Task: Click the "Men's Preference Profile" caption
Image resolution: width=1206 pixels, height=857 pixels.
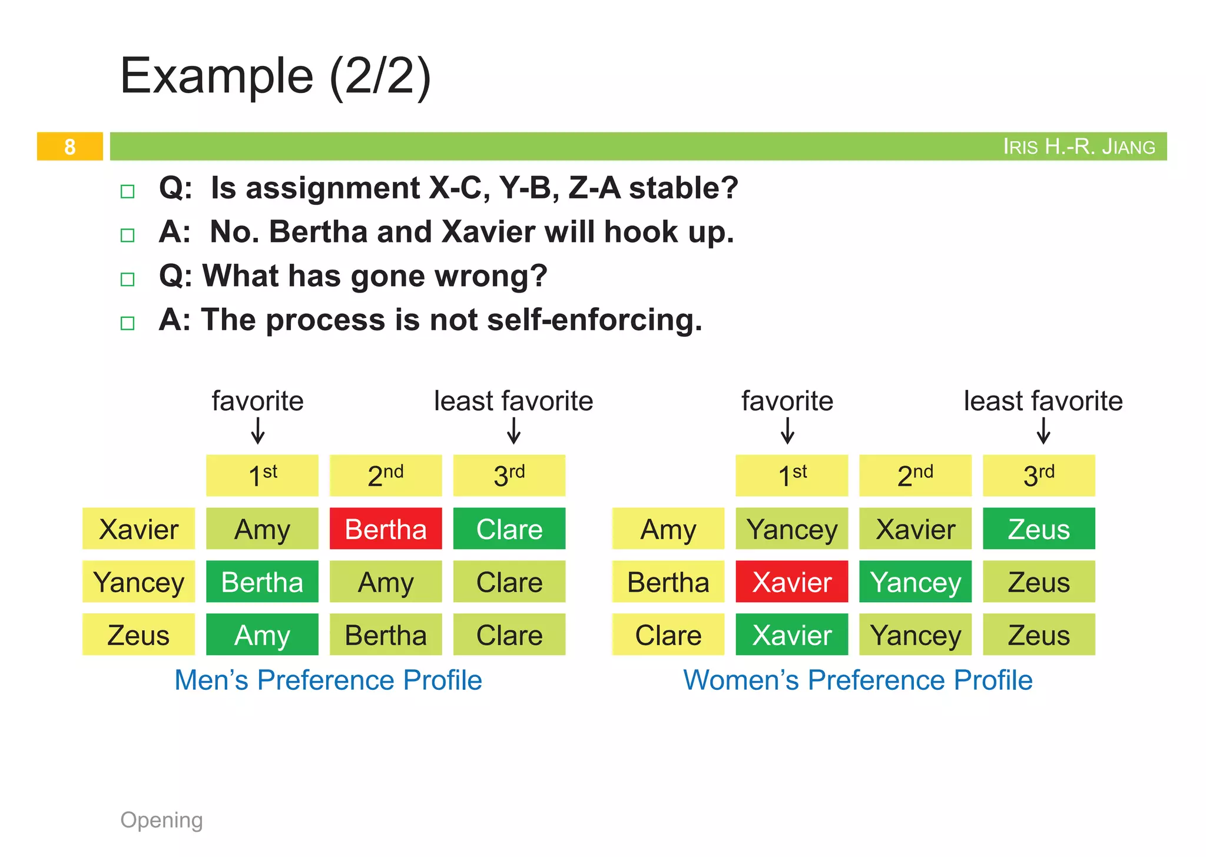Action: coord(329,680)
